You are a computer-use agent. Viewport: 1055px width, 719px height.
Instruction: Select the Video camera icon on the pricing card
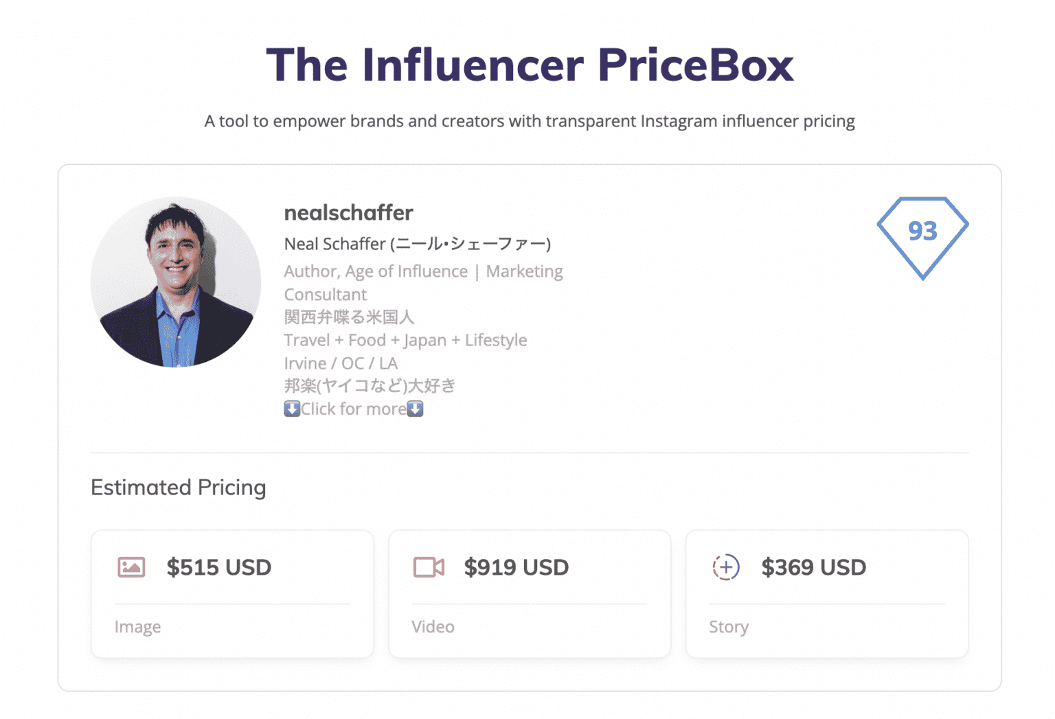click(x=428, y=567)
